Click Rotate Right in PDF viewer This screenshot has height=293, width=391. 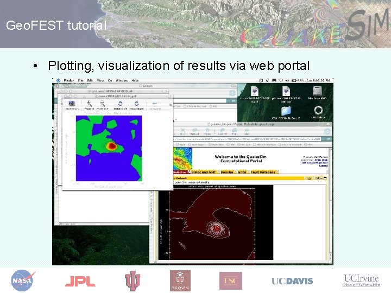136,105
